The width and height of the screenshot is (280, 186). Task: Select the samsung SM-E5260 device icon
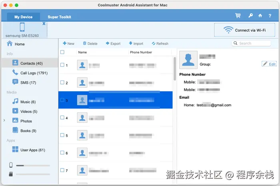tap(22, 27)
